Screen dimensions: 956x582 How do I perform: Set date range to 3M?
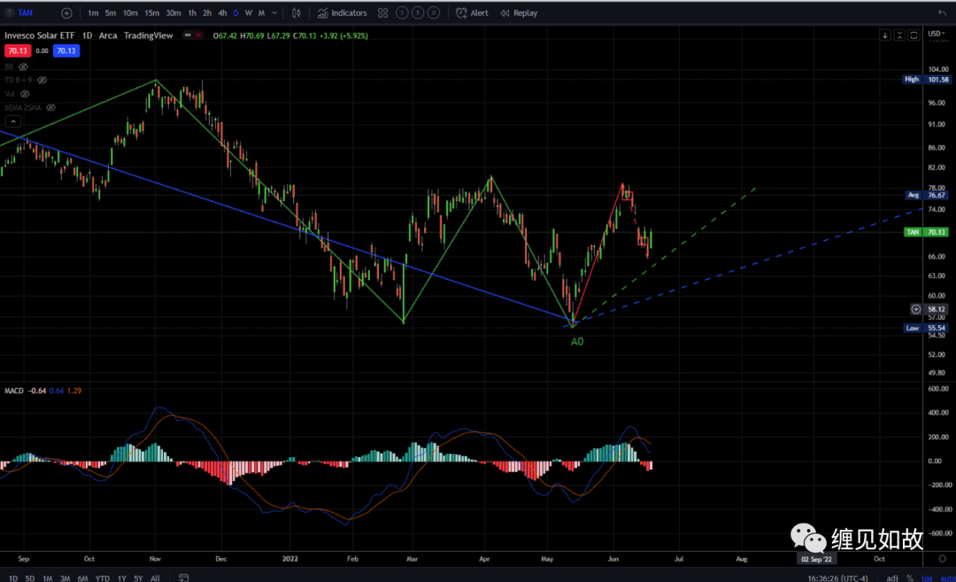[x=66, y=578]
